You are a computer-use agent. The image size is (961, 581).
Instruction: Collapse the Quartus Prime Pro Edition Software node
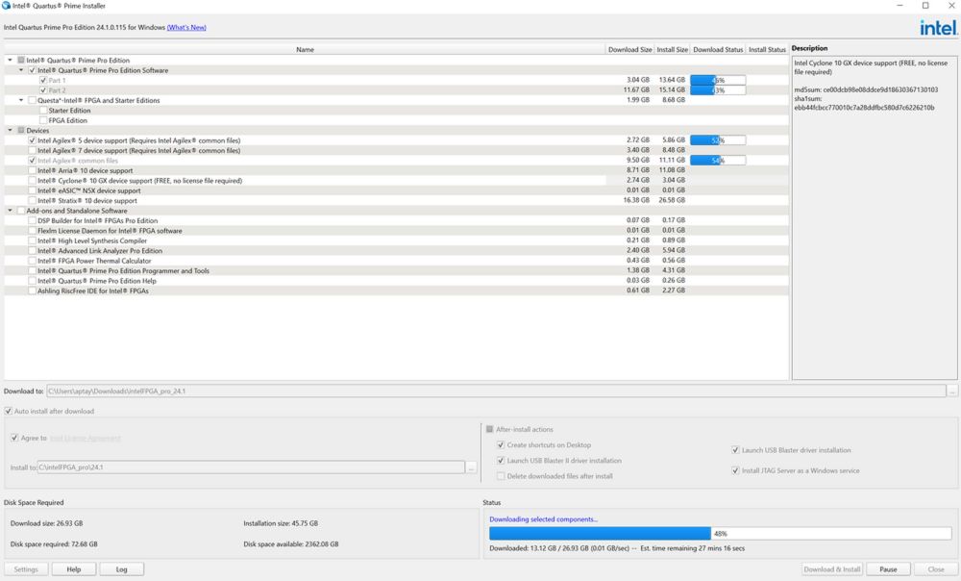click(21, 70)
